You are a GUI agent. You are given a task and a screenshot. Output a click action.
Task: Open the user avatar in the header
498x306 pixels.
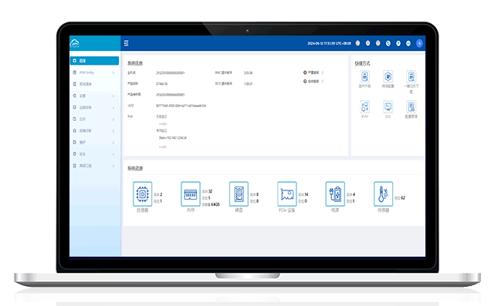point(419,43)
